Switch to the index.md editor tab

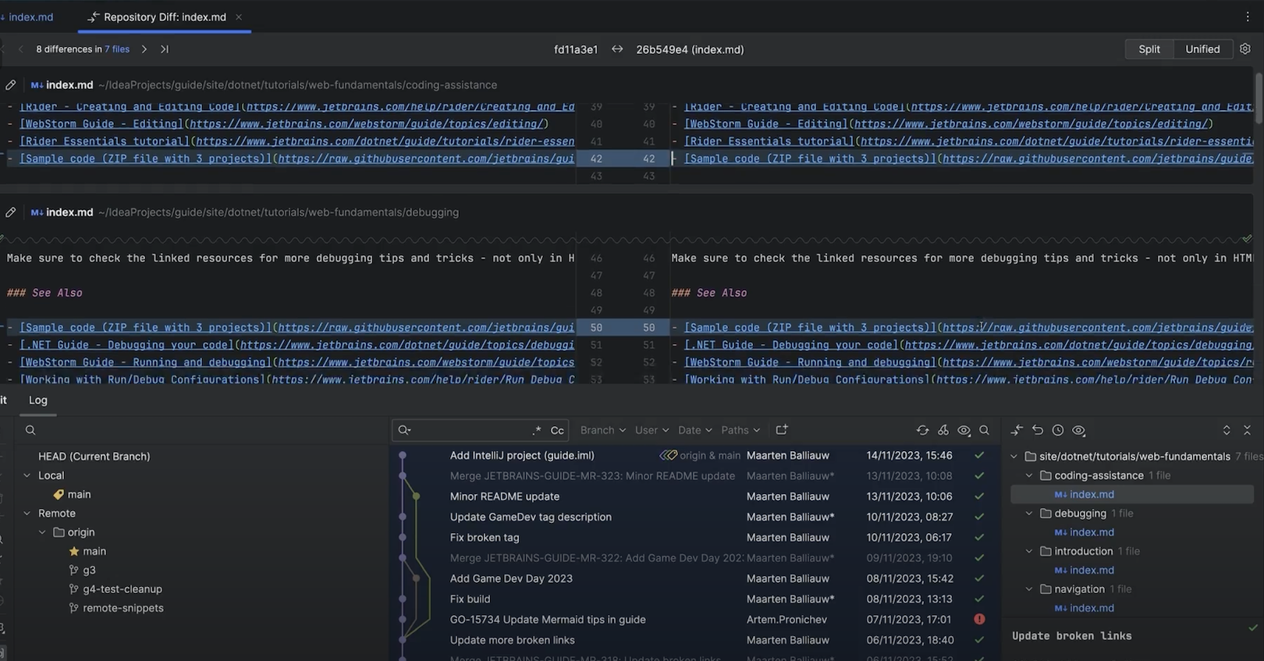coord(30,16)
